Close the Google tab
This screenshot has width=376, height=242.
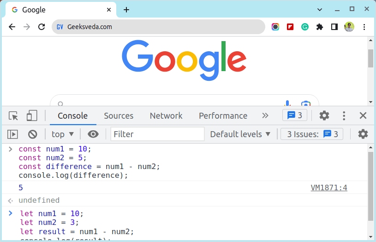point(109,10)
